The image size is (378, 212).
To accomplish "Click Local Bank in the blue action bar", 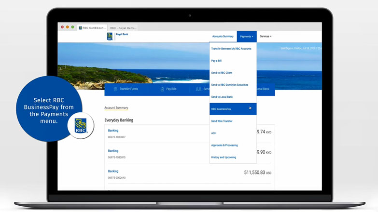I will (x=263, y=89).
